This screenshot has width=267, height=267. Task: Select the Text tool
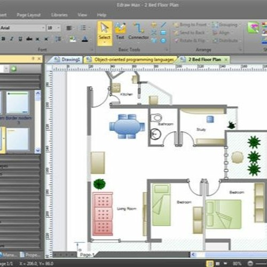[120, 31]
